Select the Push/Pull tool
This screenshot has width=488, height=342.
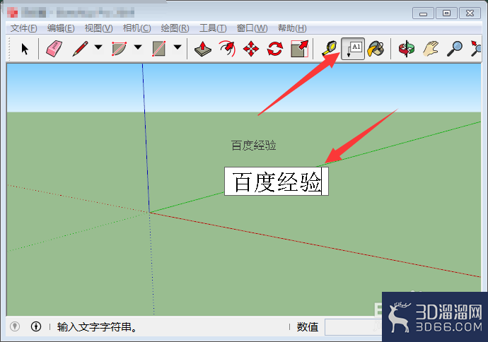[x=203, y=49]
